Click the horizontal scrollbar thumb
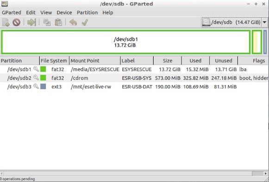269x182 pixels. click(257, 173)
